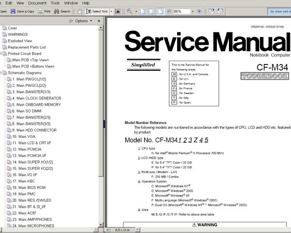Select 12. Main PCMCIA bookmark

[27, 150]
